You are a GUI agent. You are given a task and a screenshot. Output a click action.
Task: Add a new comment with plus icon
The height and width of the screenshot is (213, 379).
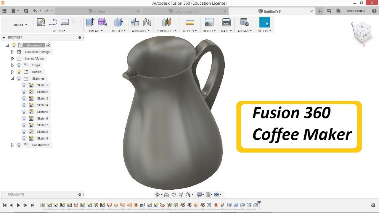click(80, 194)
